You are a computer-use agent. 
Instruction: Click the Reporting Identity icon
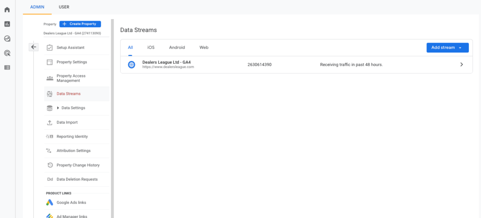pyautogui.click(x=50, y=136)
